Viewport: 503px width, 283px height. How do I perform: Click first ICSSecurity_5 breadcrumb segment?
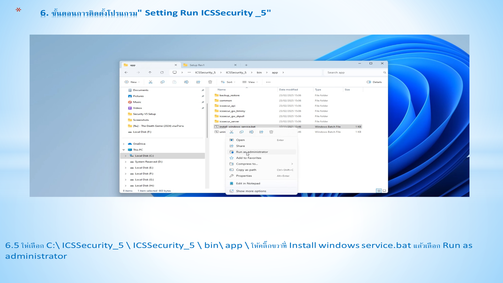coord(205,73)
